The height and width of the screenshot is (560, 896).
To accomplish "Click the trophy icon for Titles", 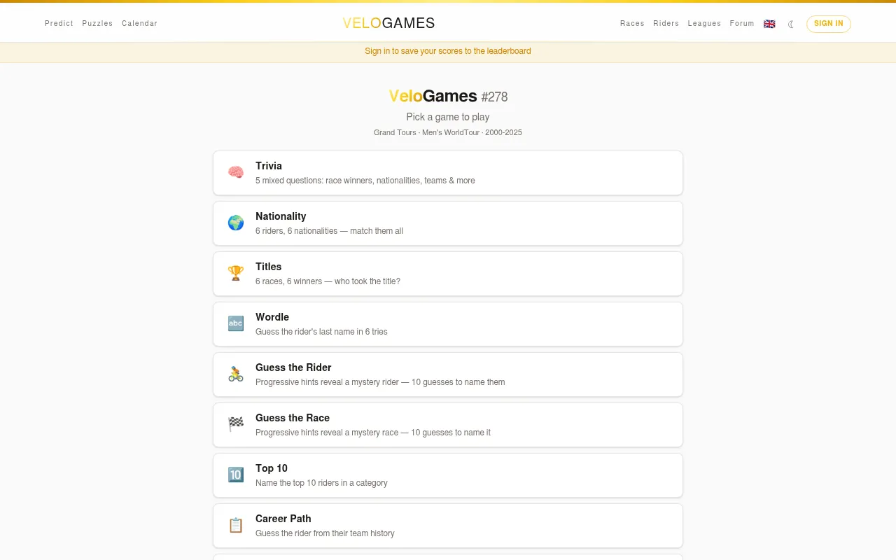I will coord(236,273).
